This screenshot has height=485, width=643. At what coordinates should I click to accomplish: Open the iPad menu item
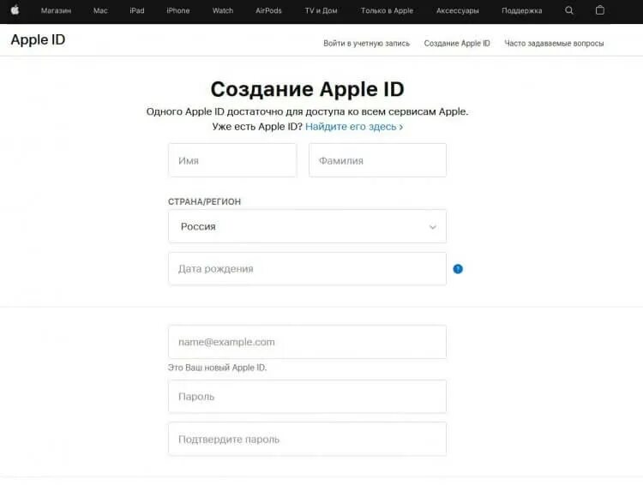[137, 10]
